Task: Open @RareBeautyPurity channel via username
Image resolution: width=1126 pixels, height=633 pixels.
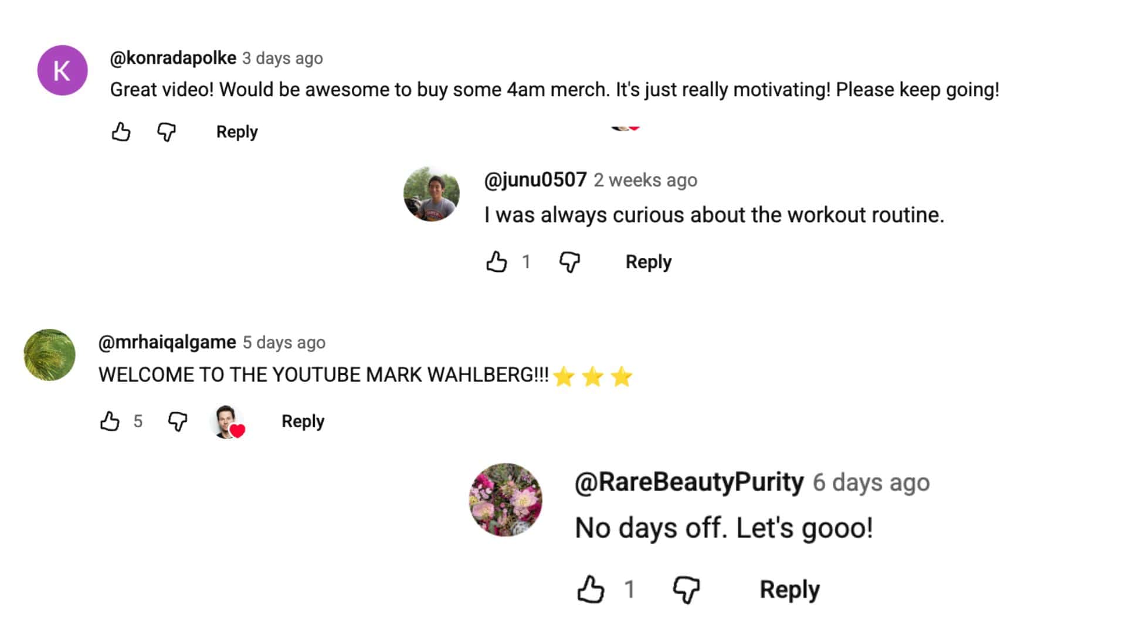Action: coord(689,482)
